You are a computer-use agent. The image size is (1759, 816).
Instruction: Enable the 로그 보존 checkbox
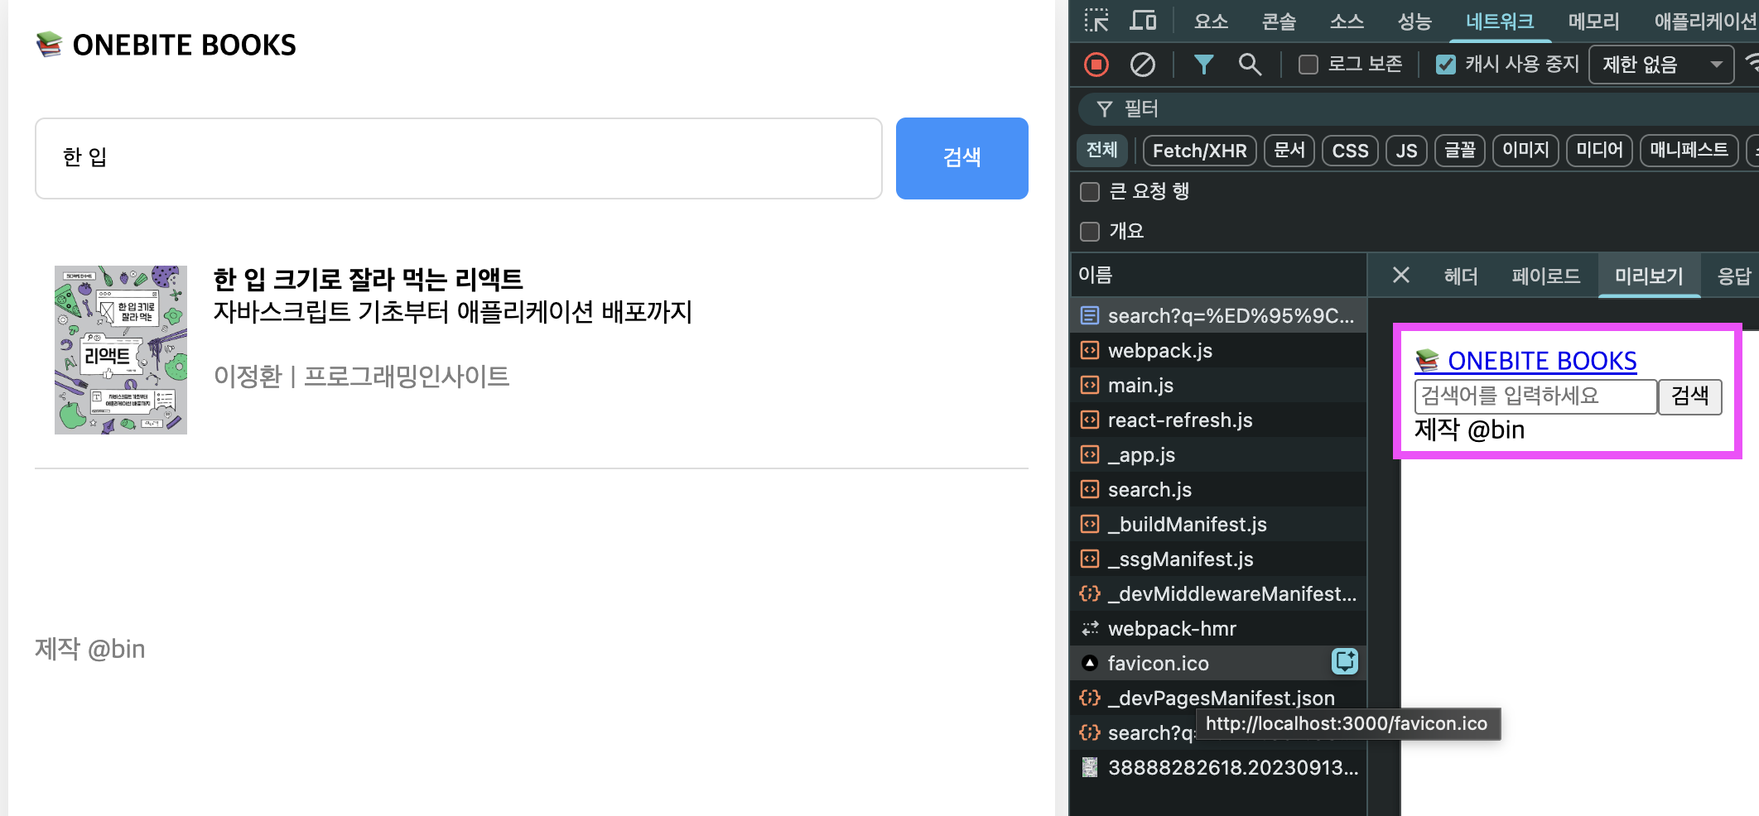[x=1308, y=65]
